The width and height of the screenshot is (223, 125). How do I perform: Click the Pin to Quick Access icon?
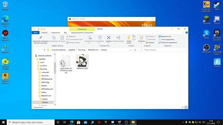coord(40,37)
